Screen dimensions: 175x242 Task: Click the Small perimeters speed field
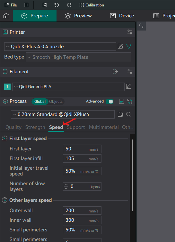tap(82, 230)
